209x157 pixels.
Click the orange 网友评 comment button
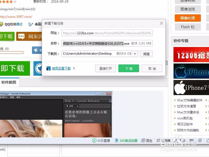(29, 36)
